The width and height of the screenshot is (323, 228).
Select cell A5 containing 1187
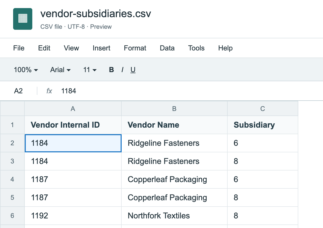tap(73, 197)
